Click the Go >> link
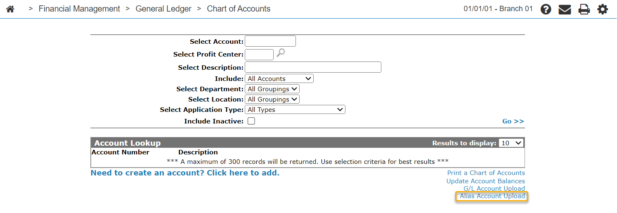 513,121
